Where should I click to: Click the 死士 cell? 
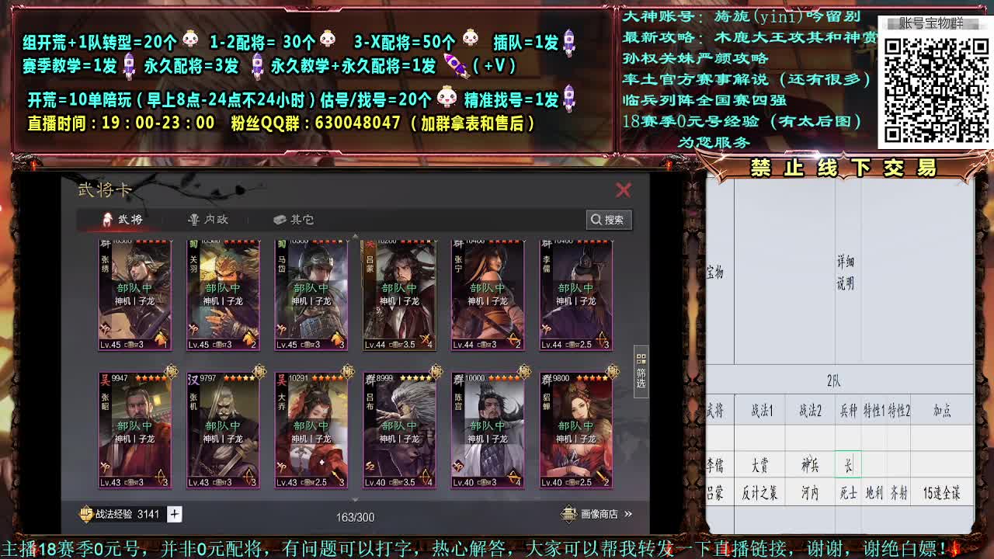coord(848,493)
